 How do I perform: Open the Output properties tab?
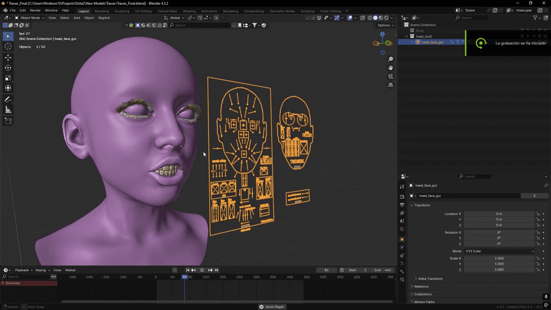pos(402,205)
